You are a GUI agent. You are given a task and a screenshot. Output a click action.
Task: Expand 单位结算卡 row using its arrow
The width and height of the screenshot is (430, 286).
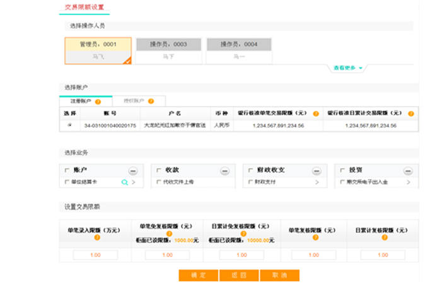[134, 182]
